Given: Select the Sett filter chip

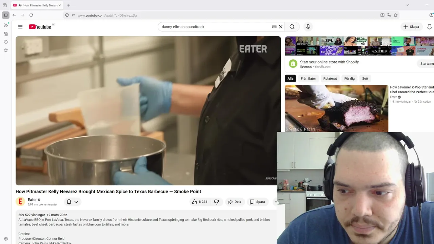Looking at the screenshot, I should (365, 79).
